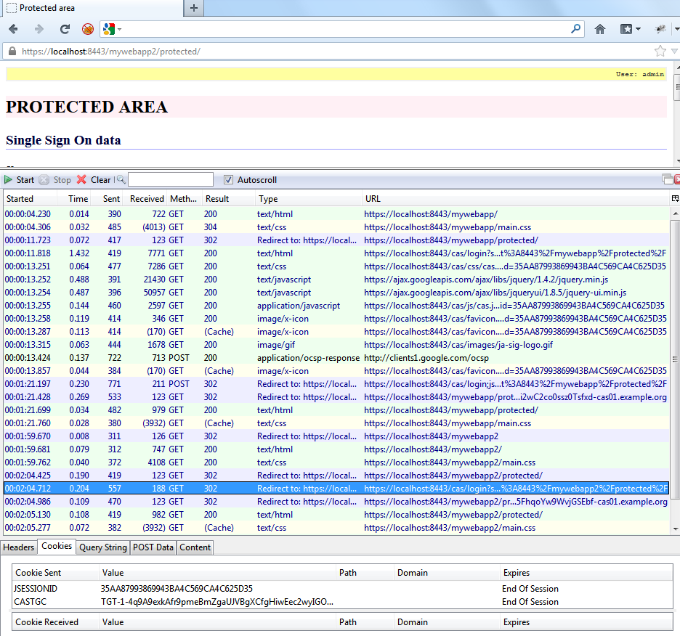This screenshot has width=680, height=636.
Task: Click the browser back arrow
Action: [13, 29]
